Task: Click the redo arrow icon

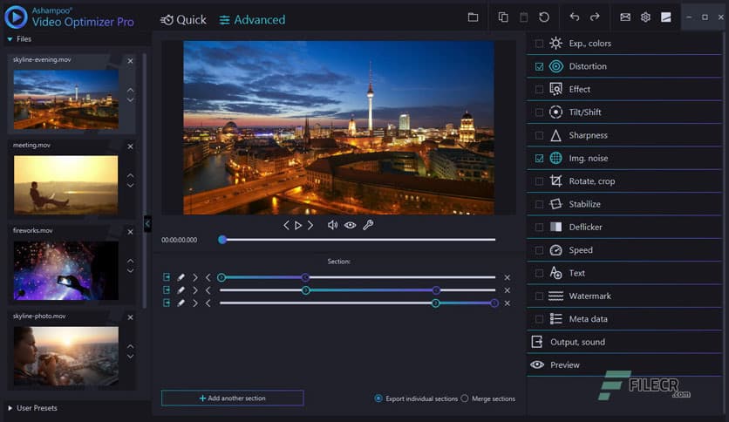Action: [x=595, y=17]
